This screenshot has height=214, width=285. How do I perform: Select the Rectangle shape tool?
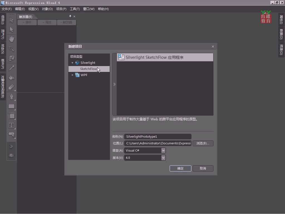pos(11,106)
